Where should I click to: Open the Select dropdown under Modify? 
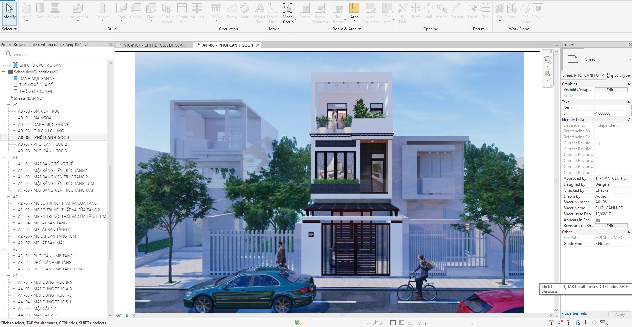click(9, 29)
